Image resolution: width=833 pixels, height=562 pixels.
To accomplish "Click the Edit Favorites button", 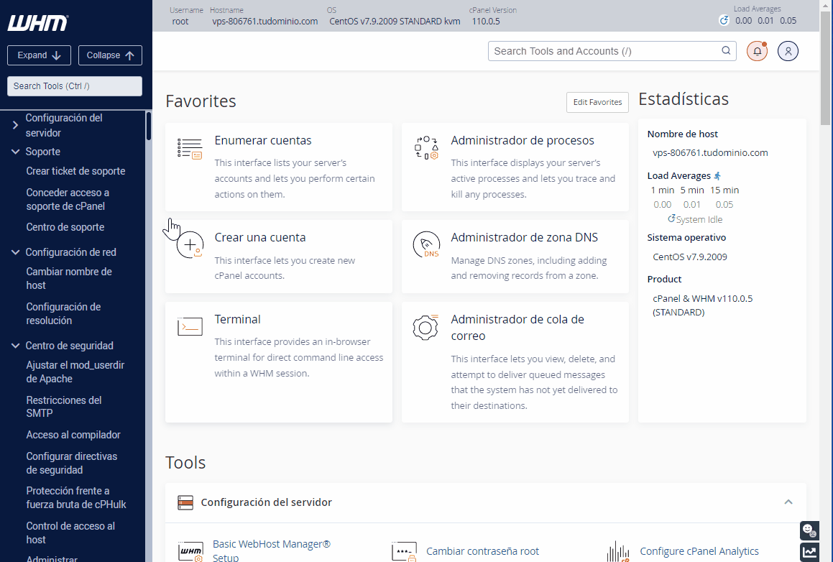I will 597,102.
